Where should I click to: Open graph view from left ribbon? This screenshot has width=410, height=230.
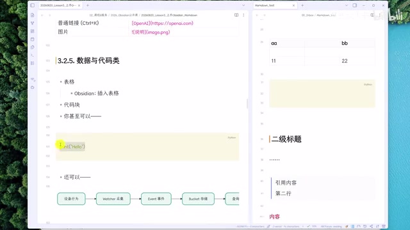33,23
